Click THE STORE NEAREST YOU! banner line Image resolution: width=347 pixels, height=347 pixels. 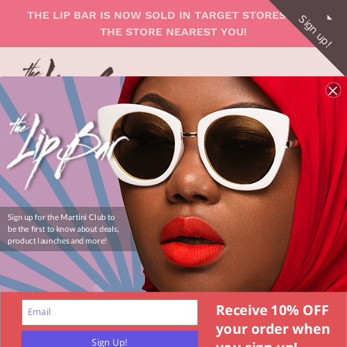point(173,32)
